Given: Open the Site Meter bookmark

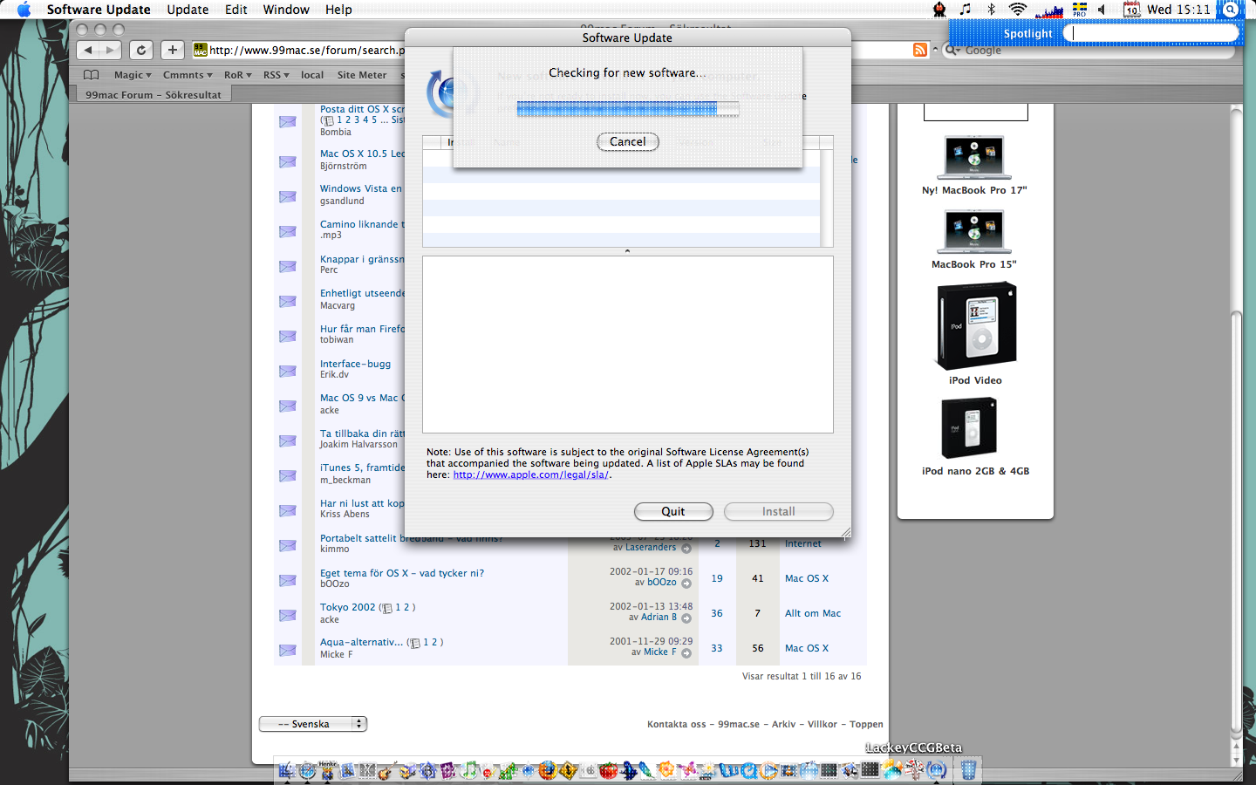Looking at the screenshot, I should [362, 75].
